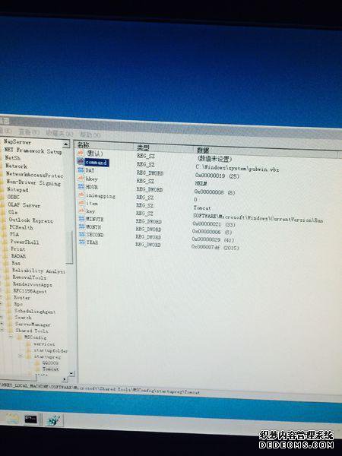Image resolution: width=342 pixels, height=456 pixels.
Task: Click the tree pane vertical scrollbar thumb
Action: point(69,247)
